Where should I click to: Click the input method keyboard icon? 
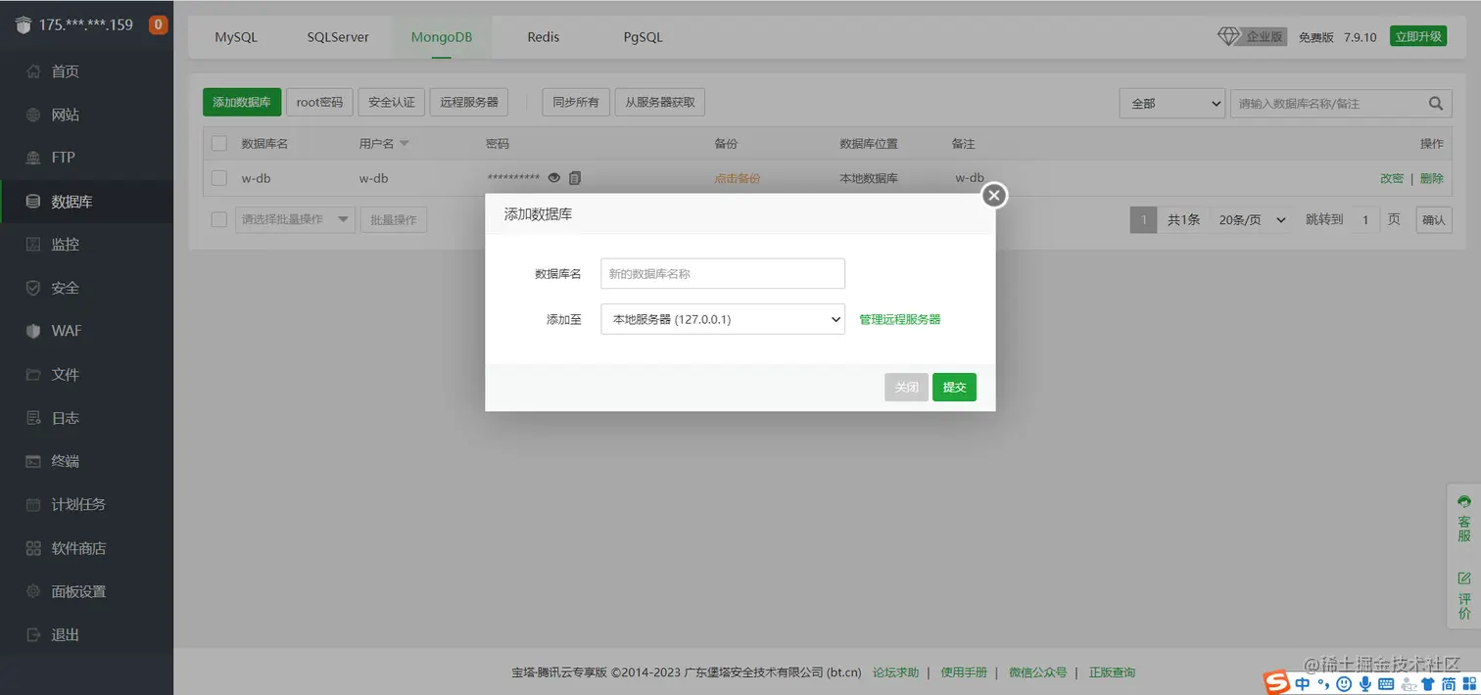click(1386, 683)
